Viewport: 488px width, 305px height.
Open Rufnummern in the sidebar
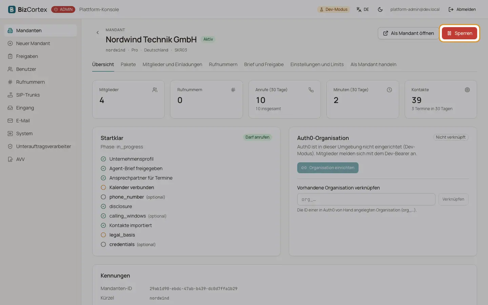41,82
